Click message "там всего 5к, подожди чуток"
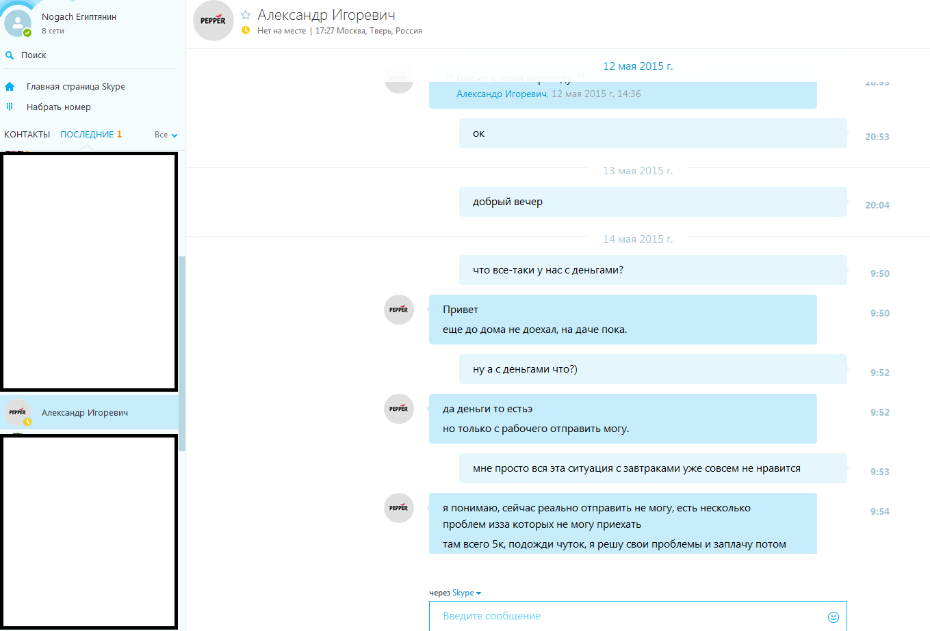This screenshot has width=930, height=631. pyautogui.click(x=615, y=544)
